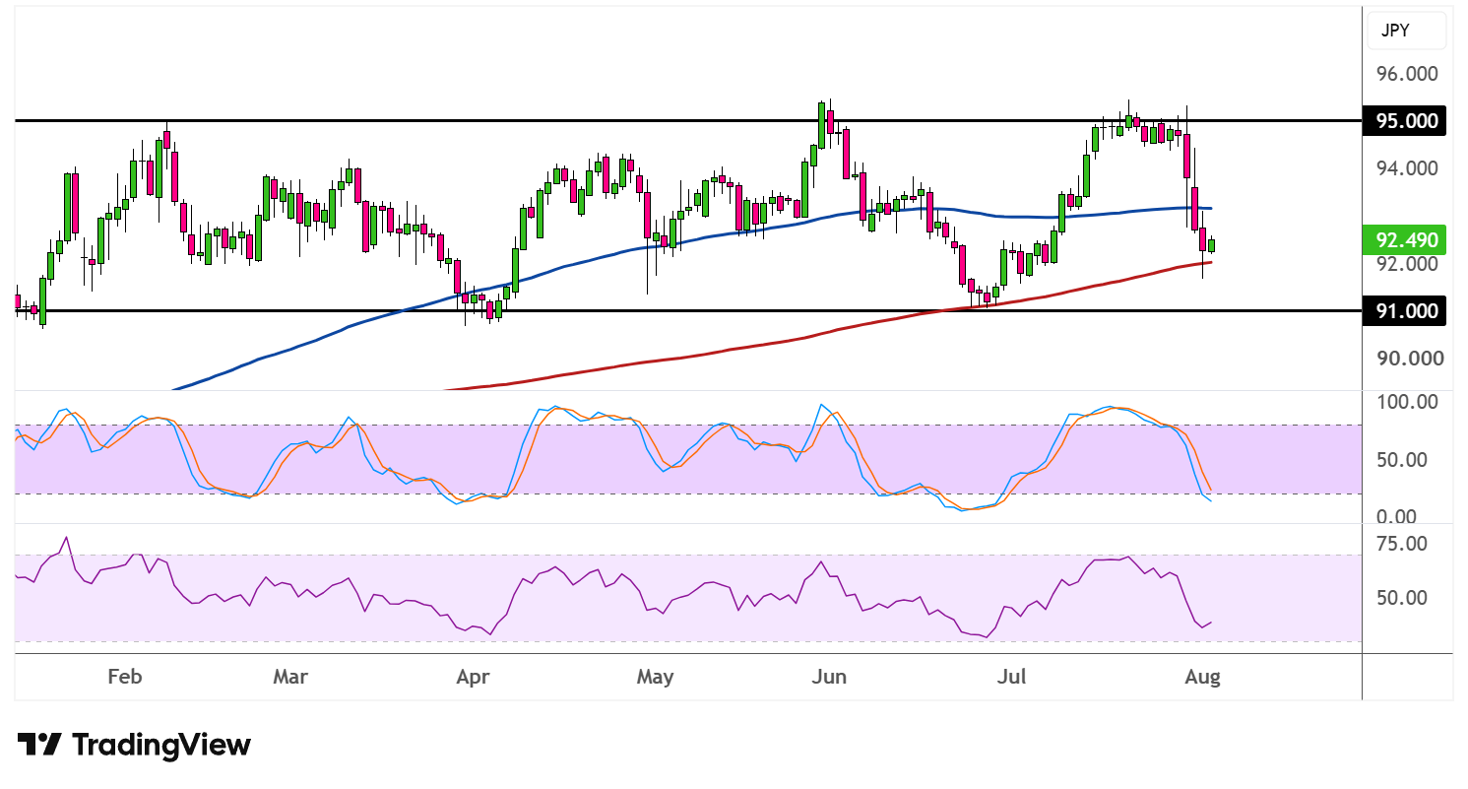Click the TradingView brand text link
The height and width of the screenshot is (789, 1468).
point(161,745)
